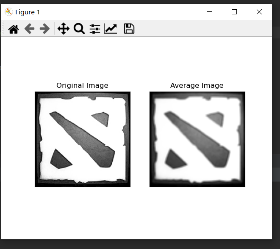280x249 pixels.
Task: Close the Figure 1 window
Action: coord(259,12)
